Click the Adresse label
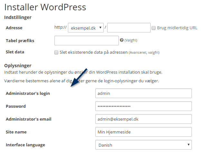 click(x=14, y=28)
